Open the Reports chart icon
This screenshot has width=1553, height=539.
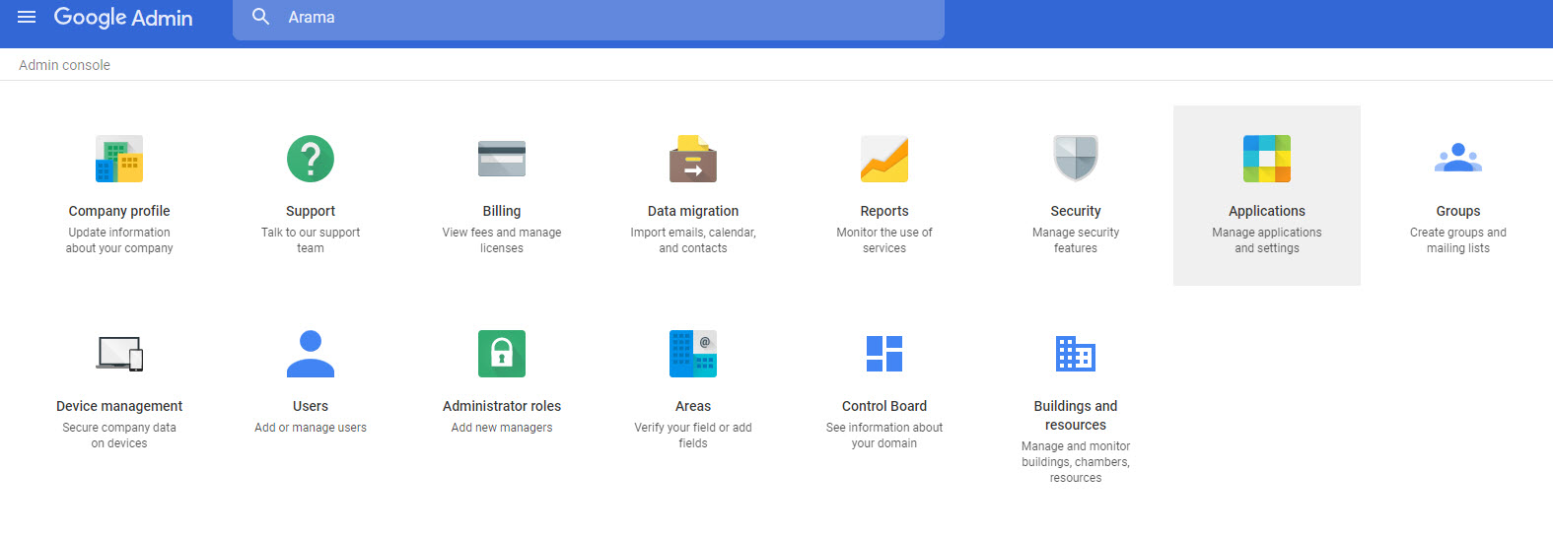(884, 159)
